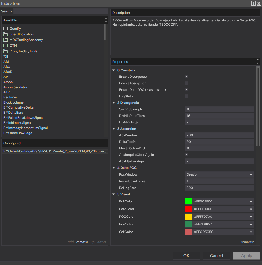262x265 pixels.
Task: Click the OK button
Action: (186, 256)
